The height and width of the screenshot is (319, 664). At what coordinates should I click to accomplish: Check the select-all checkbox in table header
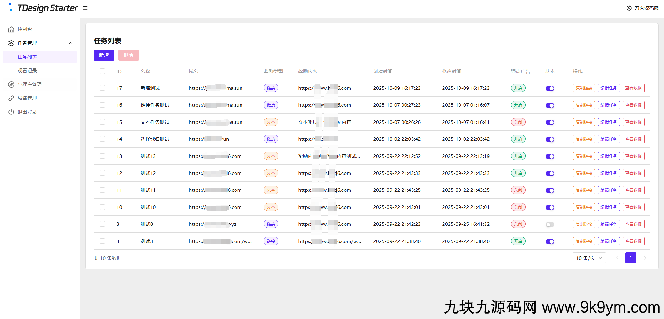(x=102, y=72)
